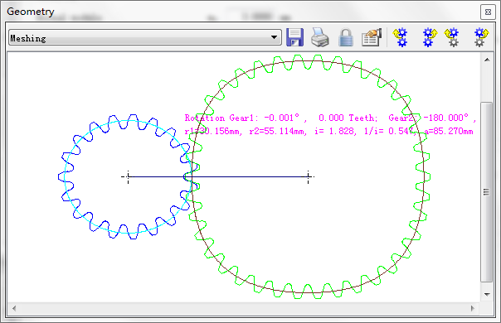Image resolution: width=501 pixels, height=323 pixels.
Task: Close the Geometry panel
Action: coord(488,12)
